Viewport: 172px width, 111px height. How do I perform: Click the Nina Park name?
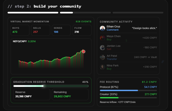click(x=113, y=66)
